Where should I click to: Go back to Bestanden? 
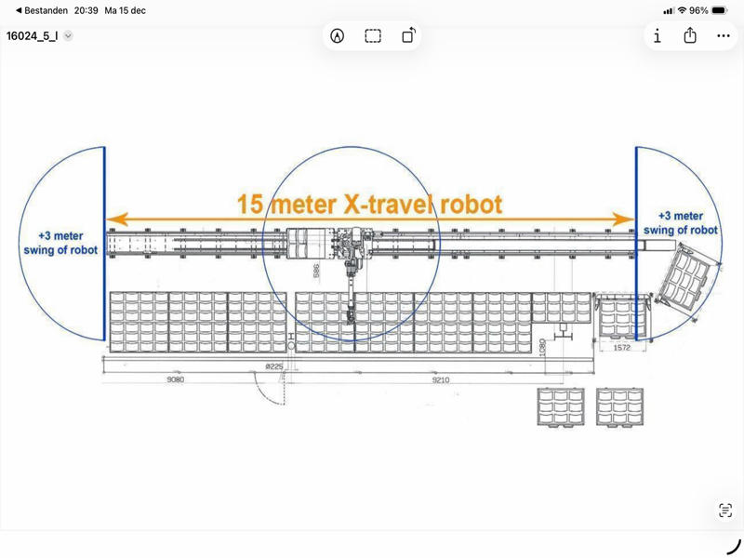click(41, 10)
